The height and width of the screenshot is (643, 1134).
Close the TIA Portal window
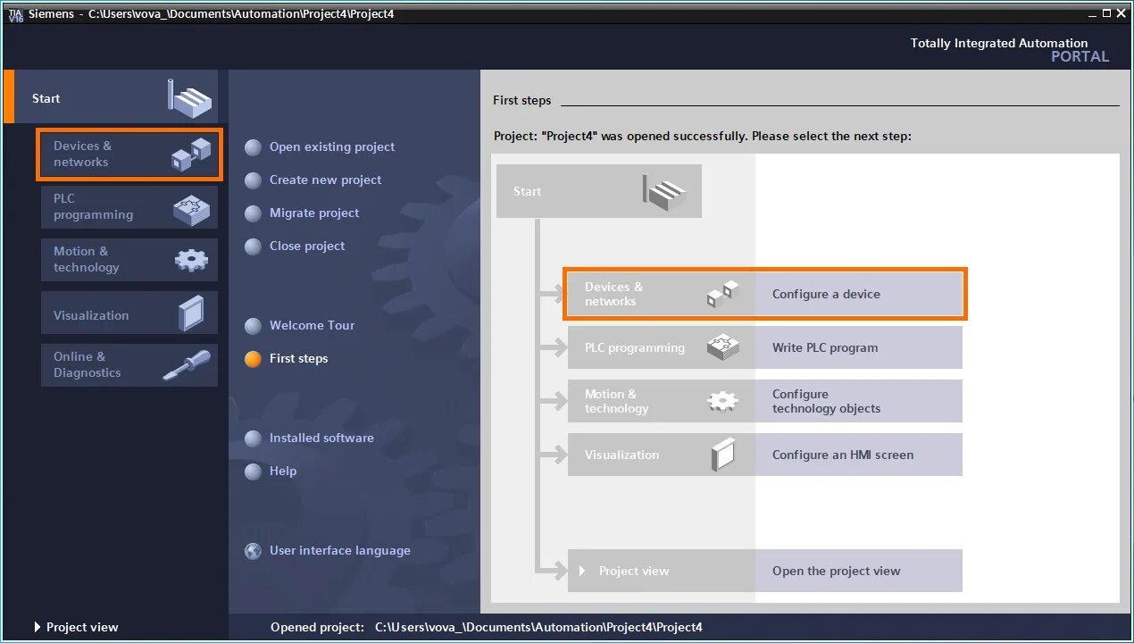point(1121,13)
